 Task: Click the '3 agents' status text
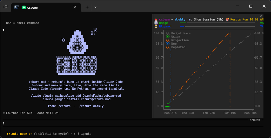tap(84, 134)
